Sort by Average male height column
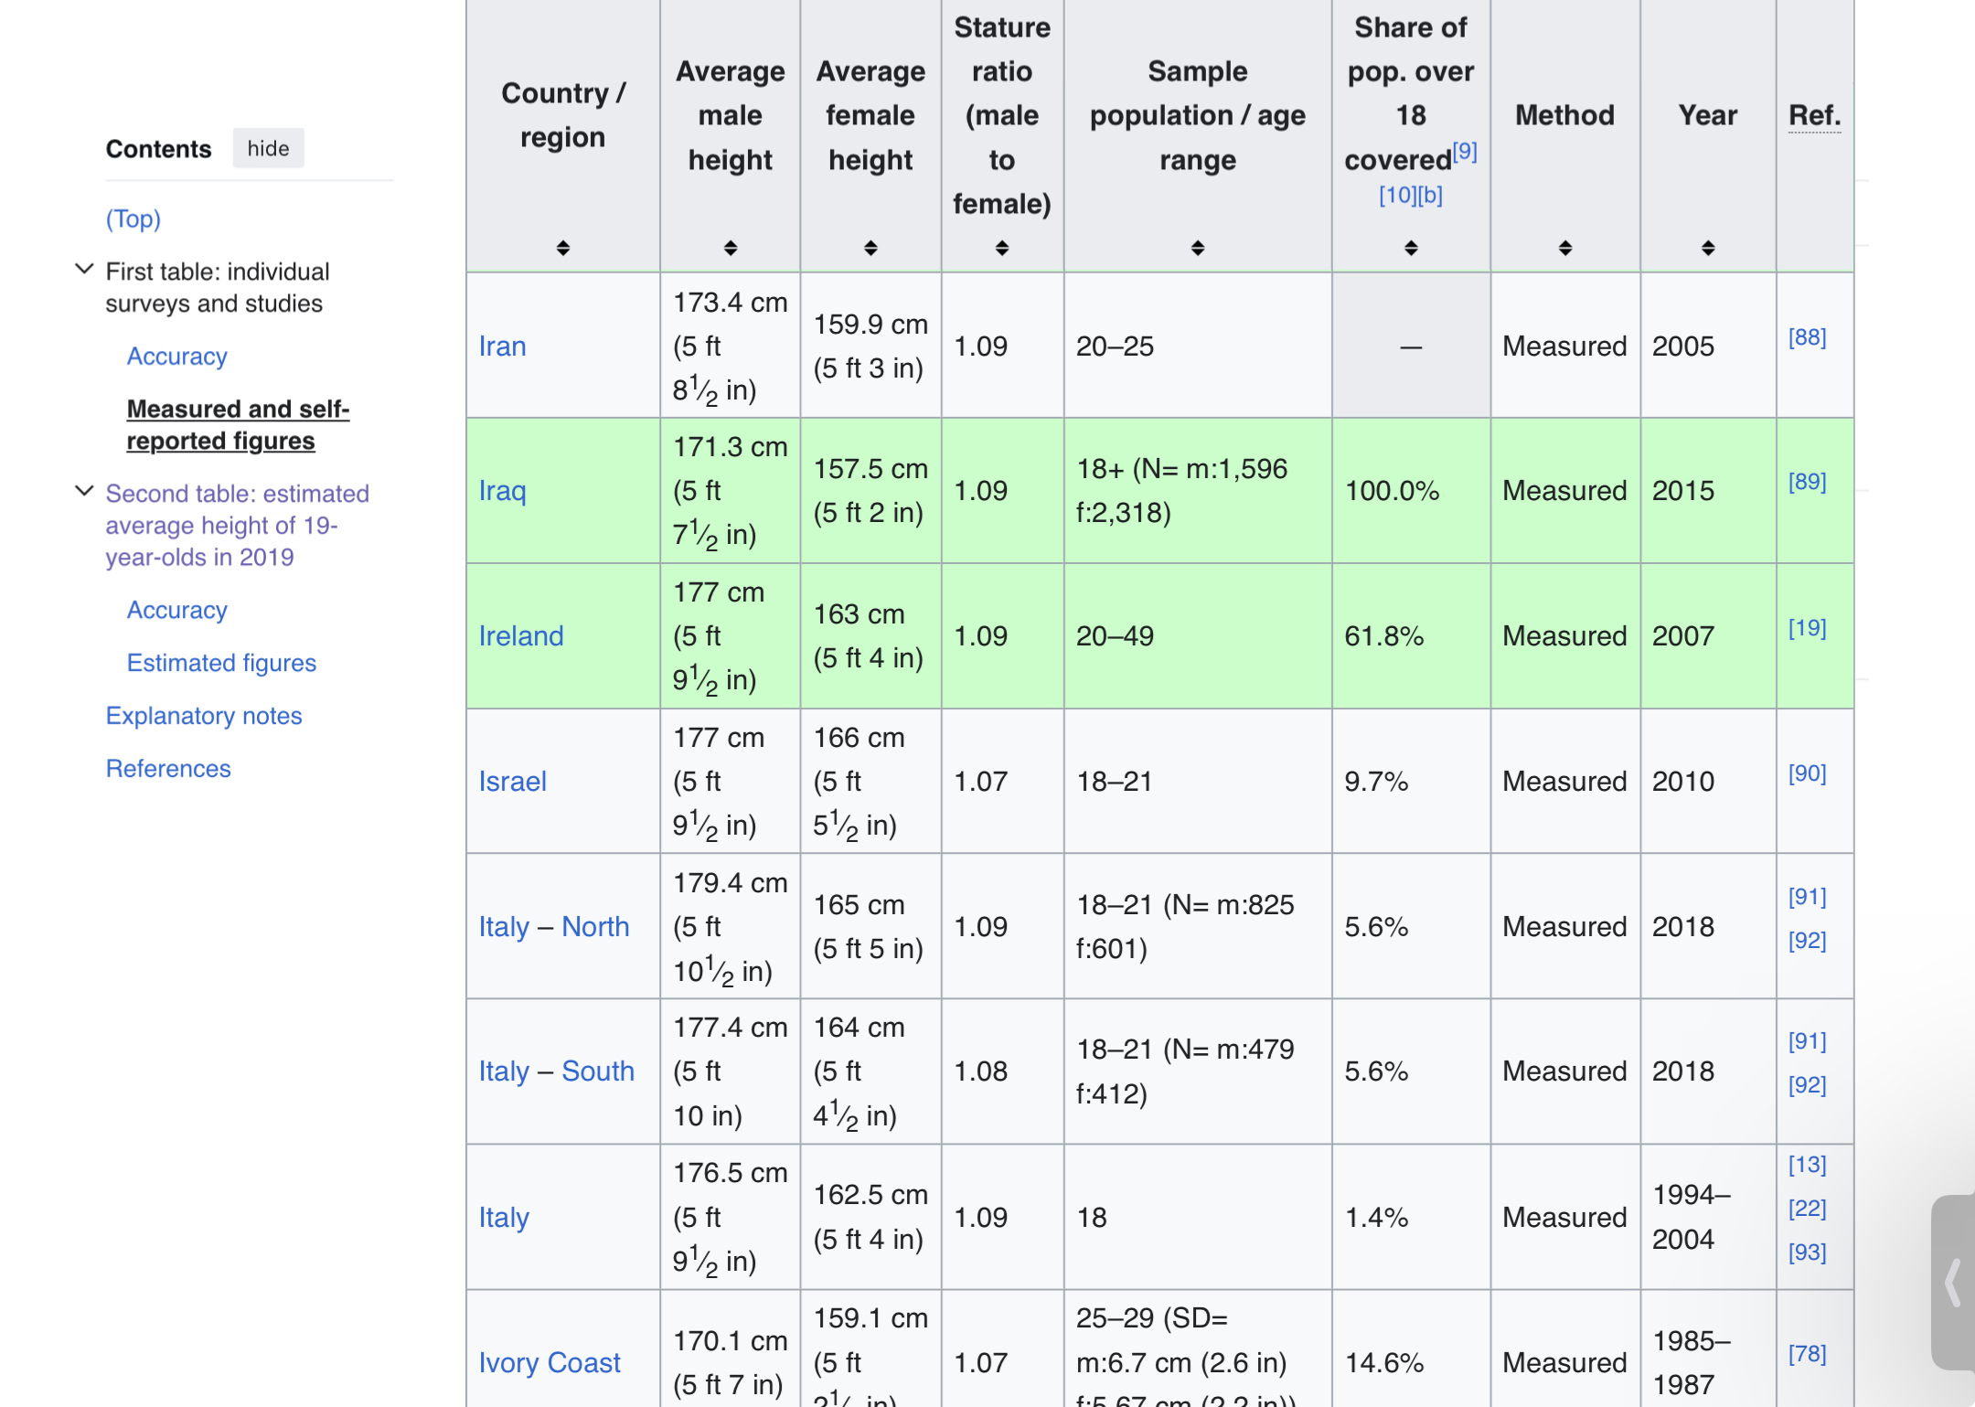Viewport: 1975px width, 1407px height. [x=730, y=248]
